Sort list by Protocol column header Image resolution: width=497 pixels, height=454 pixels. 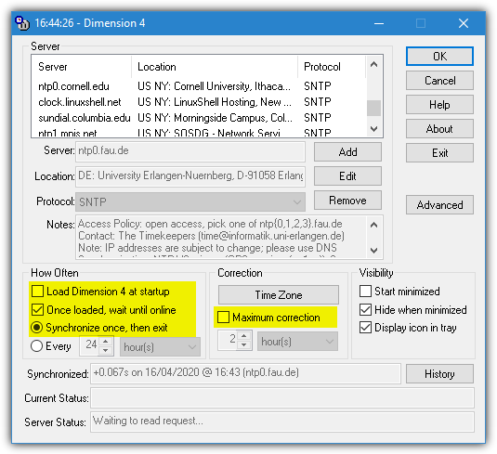coord(332,67)
